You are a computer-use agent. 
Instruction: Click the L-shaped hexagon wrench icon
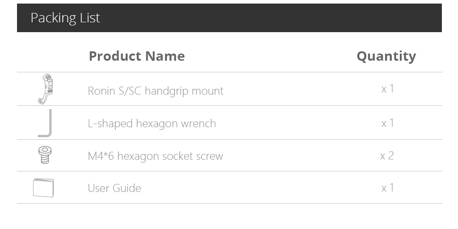click(45, 123)
